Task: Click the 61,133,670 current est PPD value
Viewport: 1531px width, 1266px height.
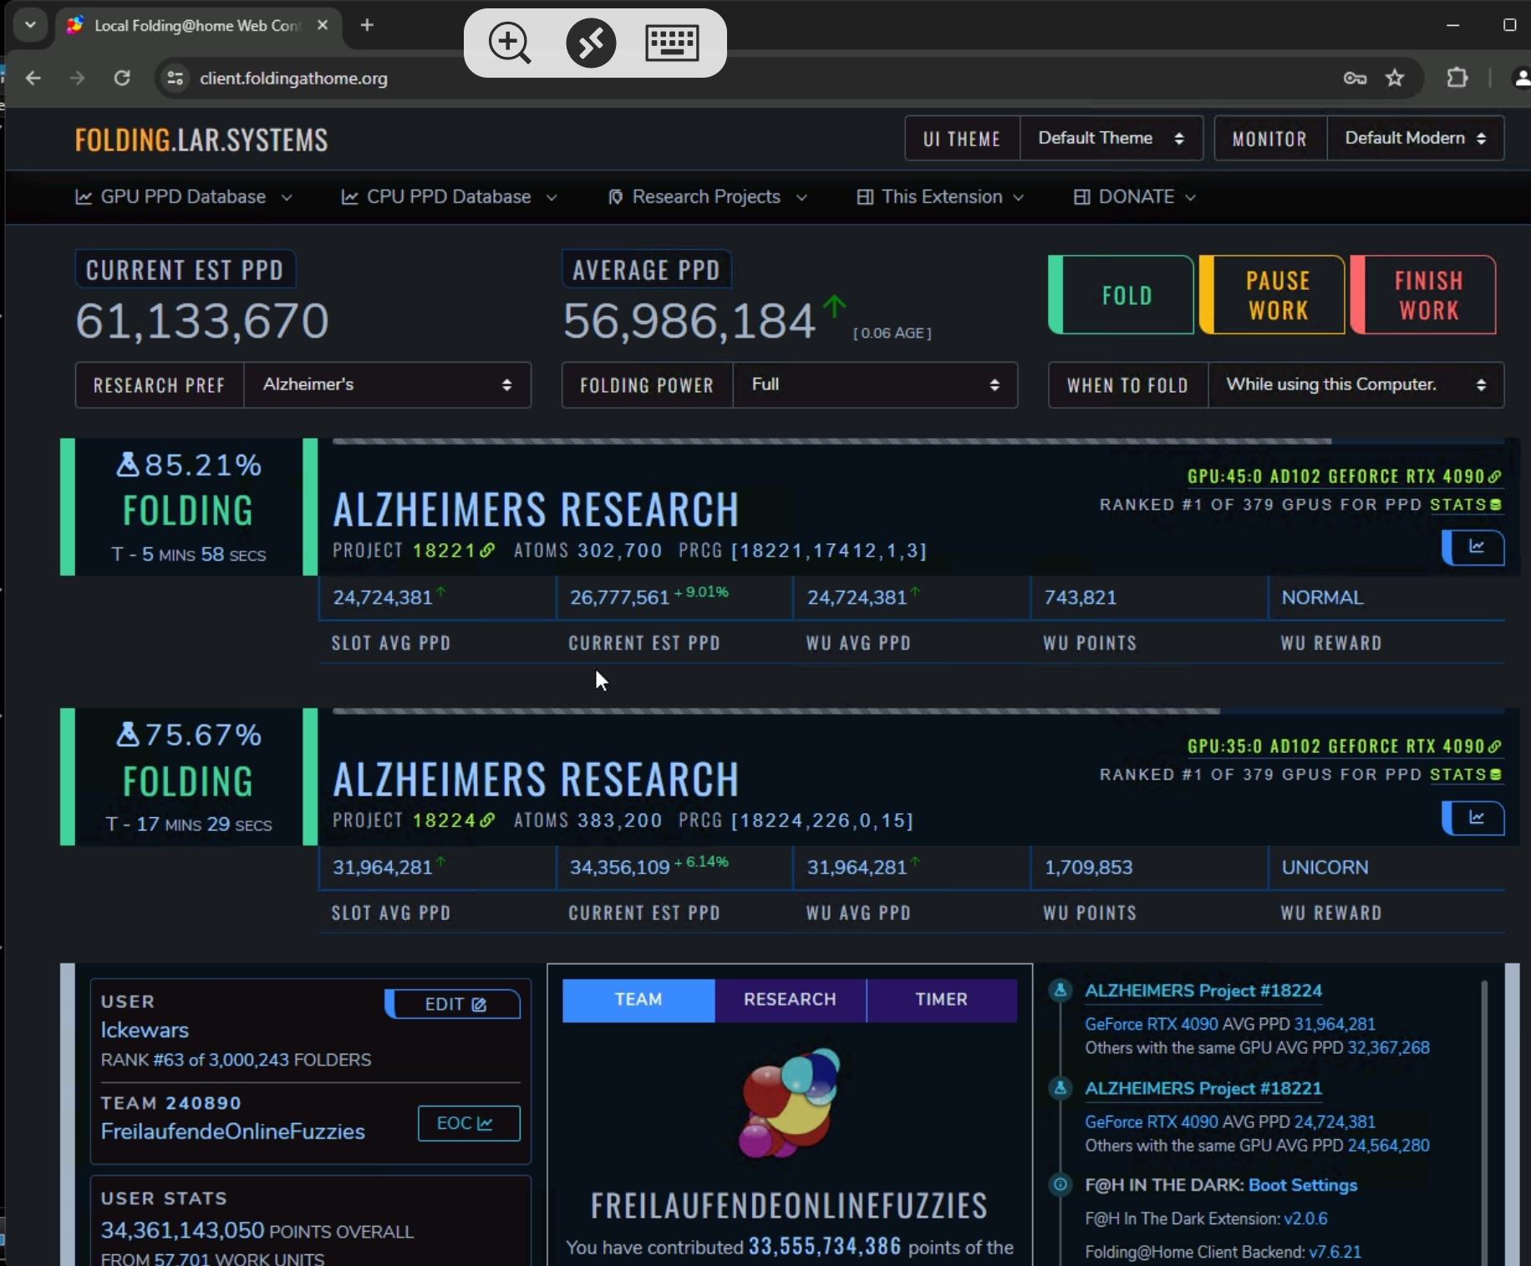Action: (202, 321)
